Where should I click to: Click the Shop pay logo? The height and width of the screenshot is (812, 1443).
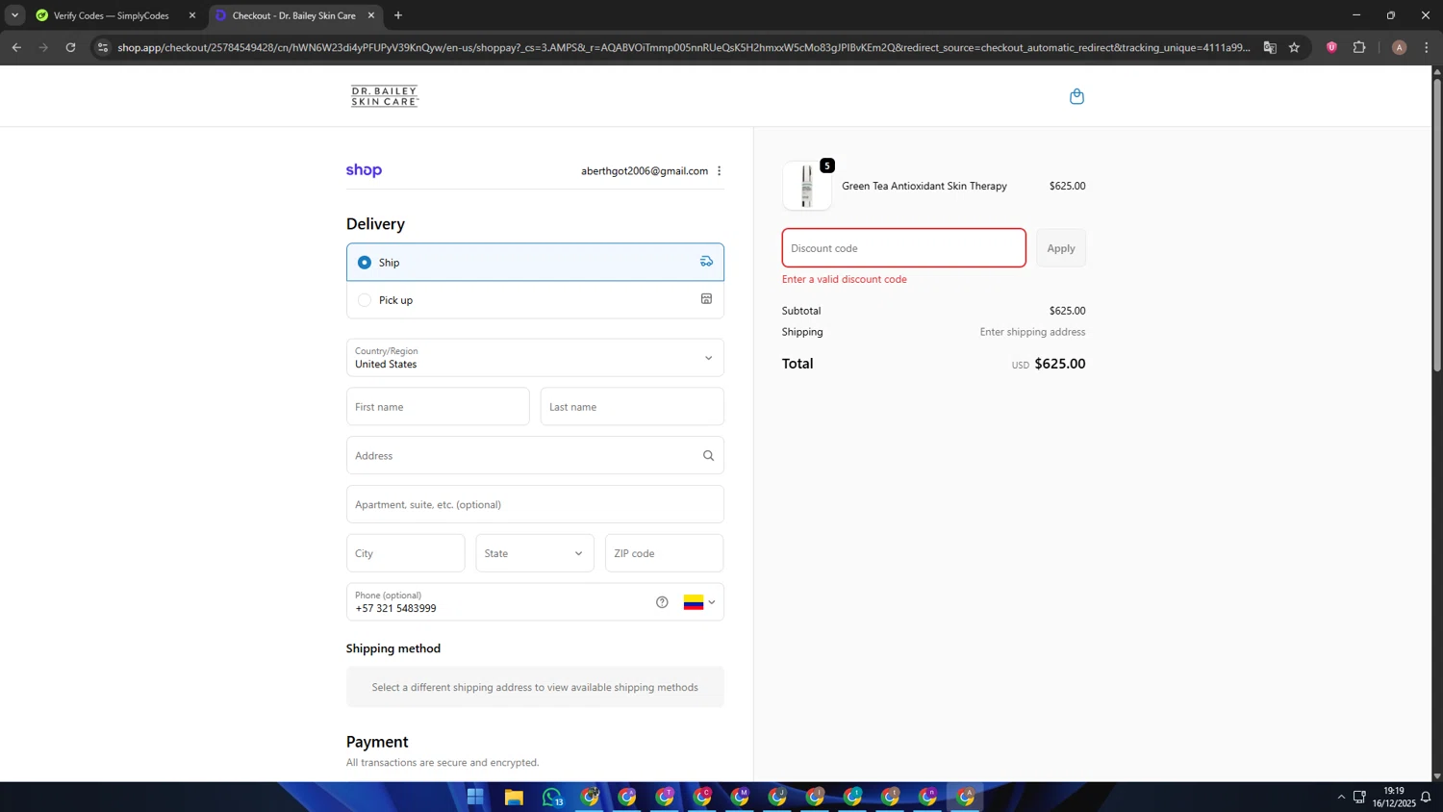point(364,170)
